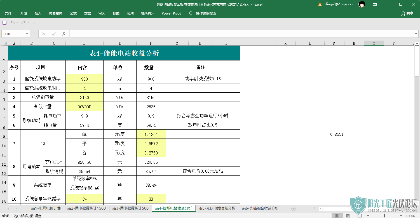This screenshot has width=420, height=218.
Task: Open the undo history dropdown arrow
Action: 17,23
